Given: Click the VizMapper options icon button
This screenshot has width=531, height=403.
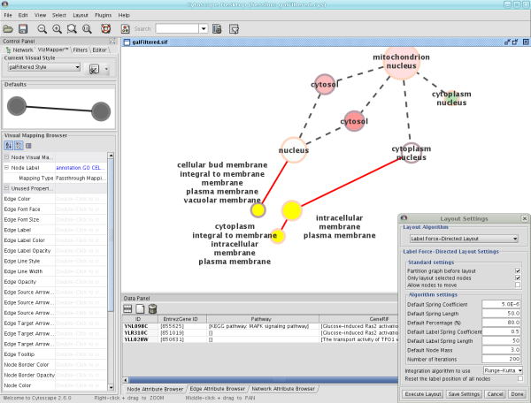Looking at the screenshot, I should (93, 68).
